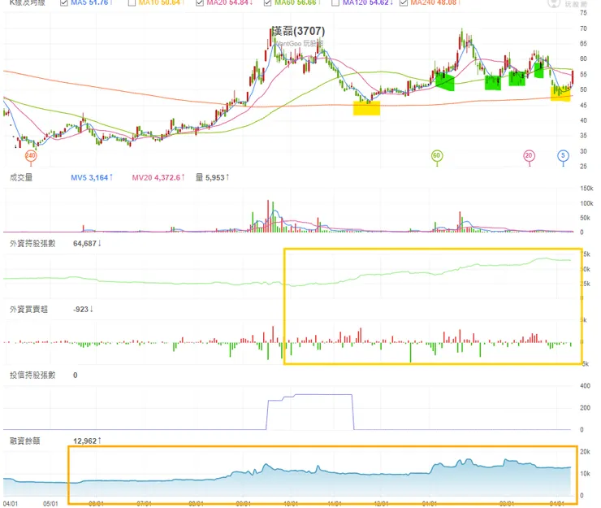Viewport: 601px width, 508px height.
Task: Enable the MA10 moving average checkbox
Action: pos(132,2)
